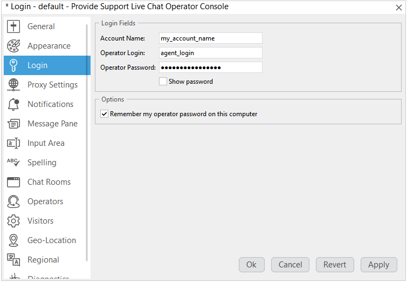Click the Notifications bell icon

click(13, 104)
